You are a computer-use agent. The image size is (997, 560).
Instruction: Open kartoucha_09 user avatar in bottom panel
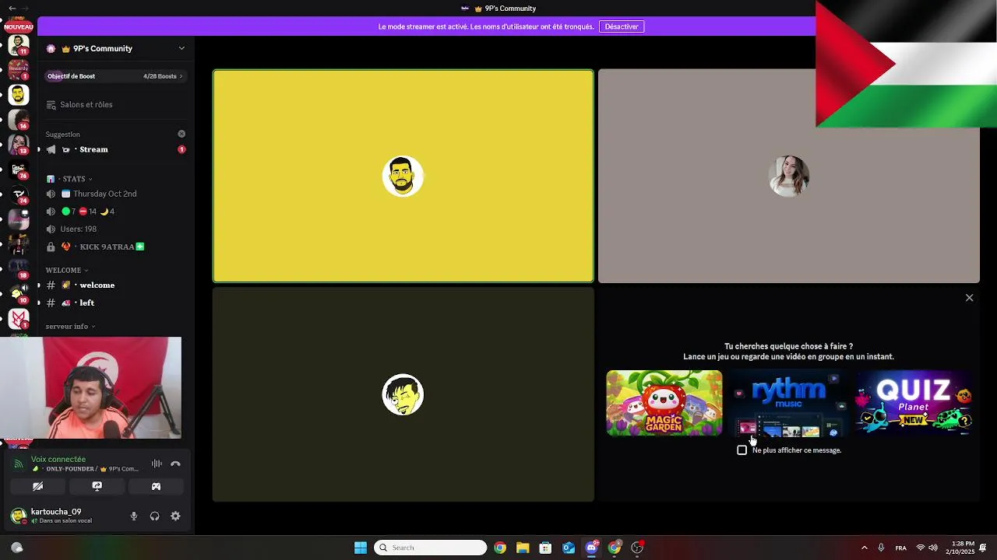(x=18, y=516)
